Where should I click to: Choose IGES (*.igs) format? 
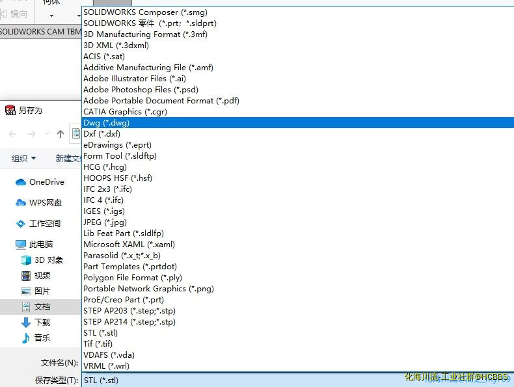point(297,211)
